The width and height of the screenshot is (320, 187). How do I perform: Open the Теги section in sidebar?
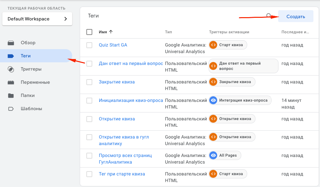[x=26, y=56]
